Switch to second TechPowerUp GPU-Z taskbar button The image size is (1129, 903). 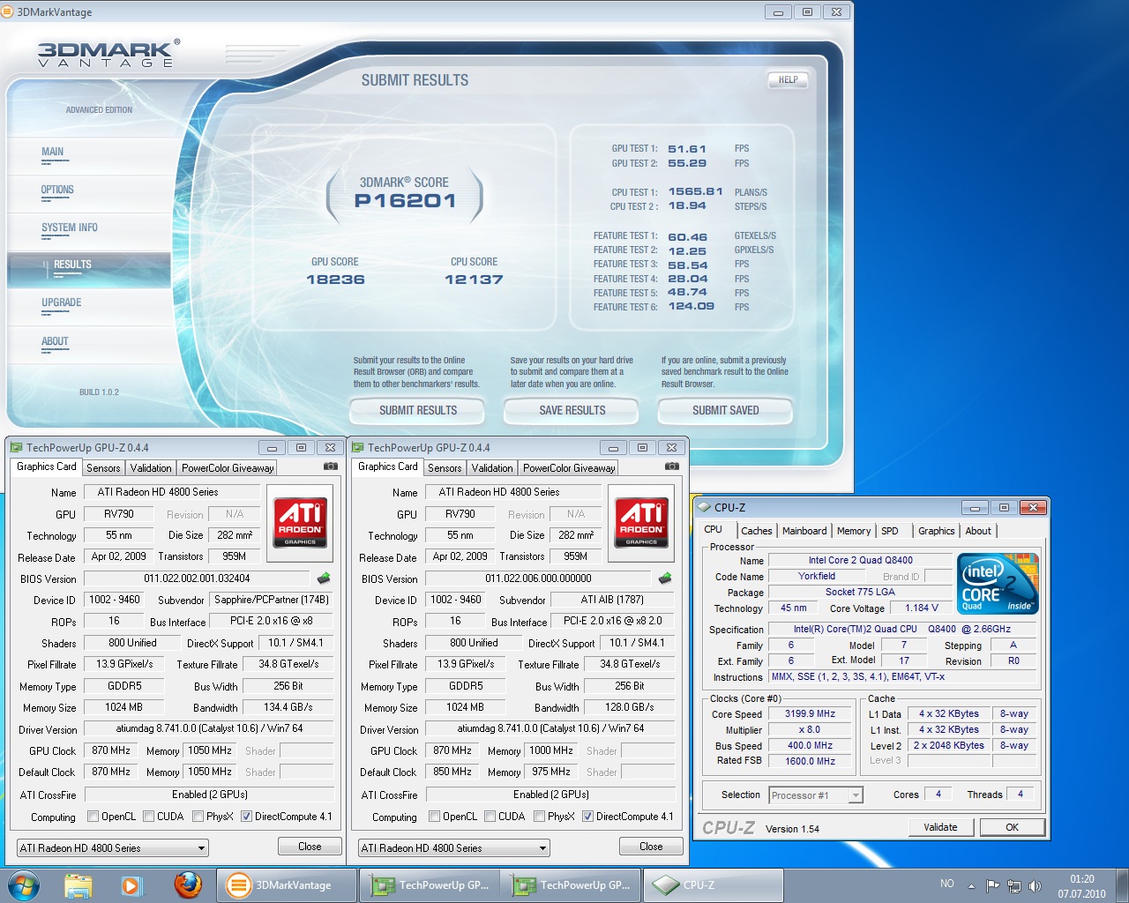[571, 885]
